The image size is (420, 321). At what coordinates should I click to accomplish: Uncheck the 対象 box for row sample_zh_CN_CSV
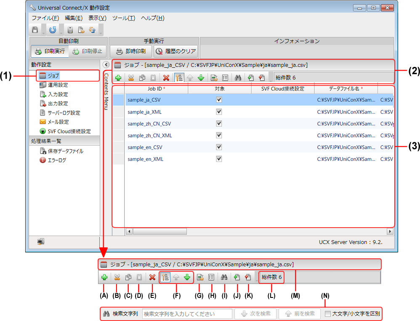point(219,123)
